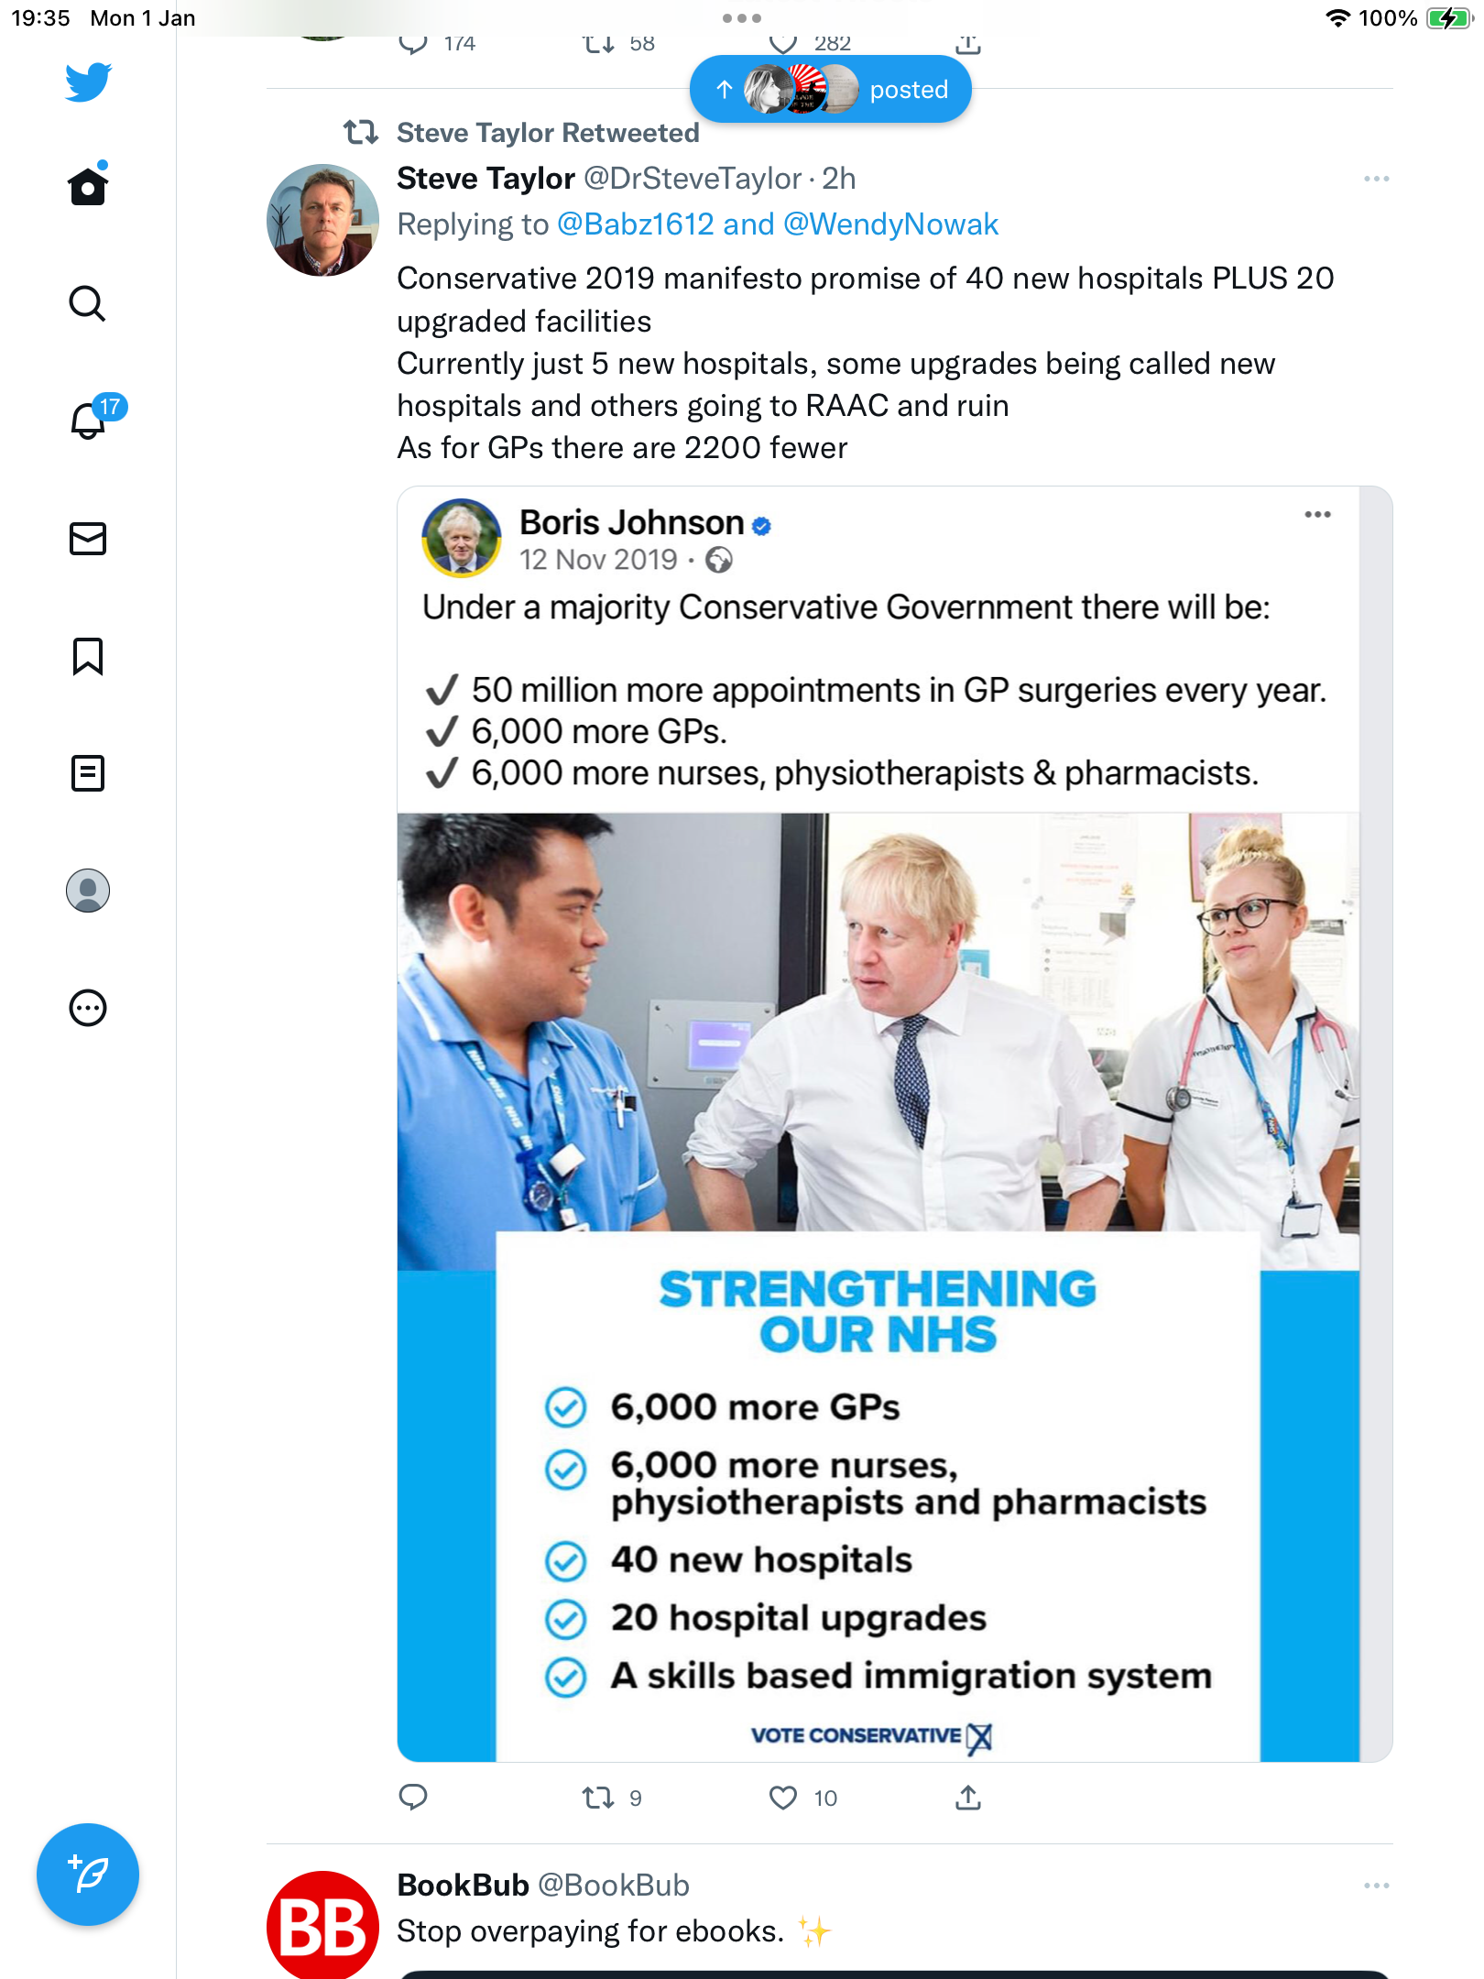Screen dimensions: 1484x1979
Task: Share Steve Taylor's tweet
Action: coord(968,1798)
